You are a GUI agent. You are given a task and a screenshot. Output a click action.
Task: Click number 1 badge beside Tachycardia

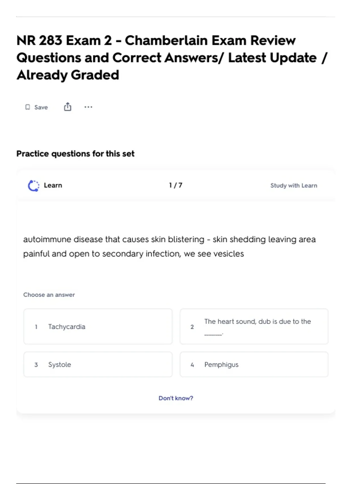click(x=36, y=327)
